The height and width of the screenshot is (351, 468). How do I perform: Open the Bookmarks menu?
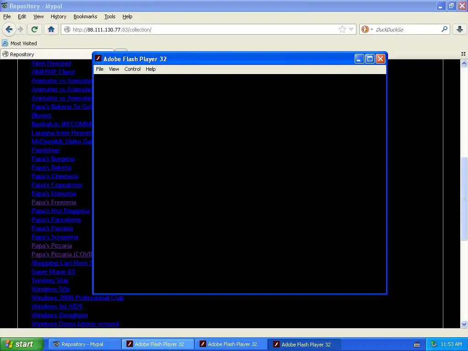tap(85, 17)
